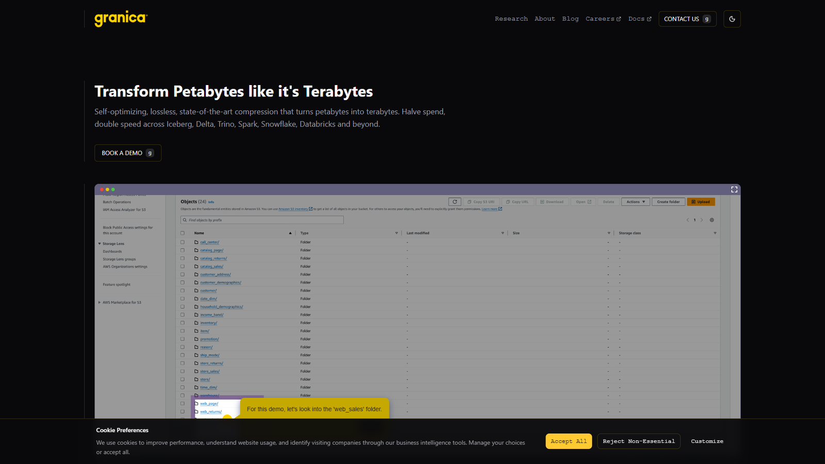Click the next page arrow in pagination
This screenshot has height=464, width=825.
[x=702, y=220]
